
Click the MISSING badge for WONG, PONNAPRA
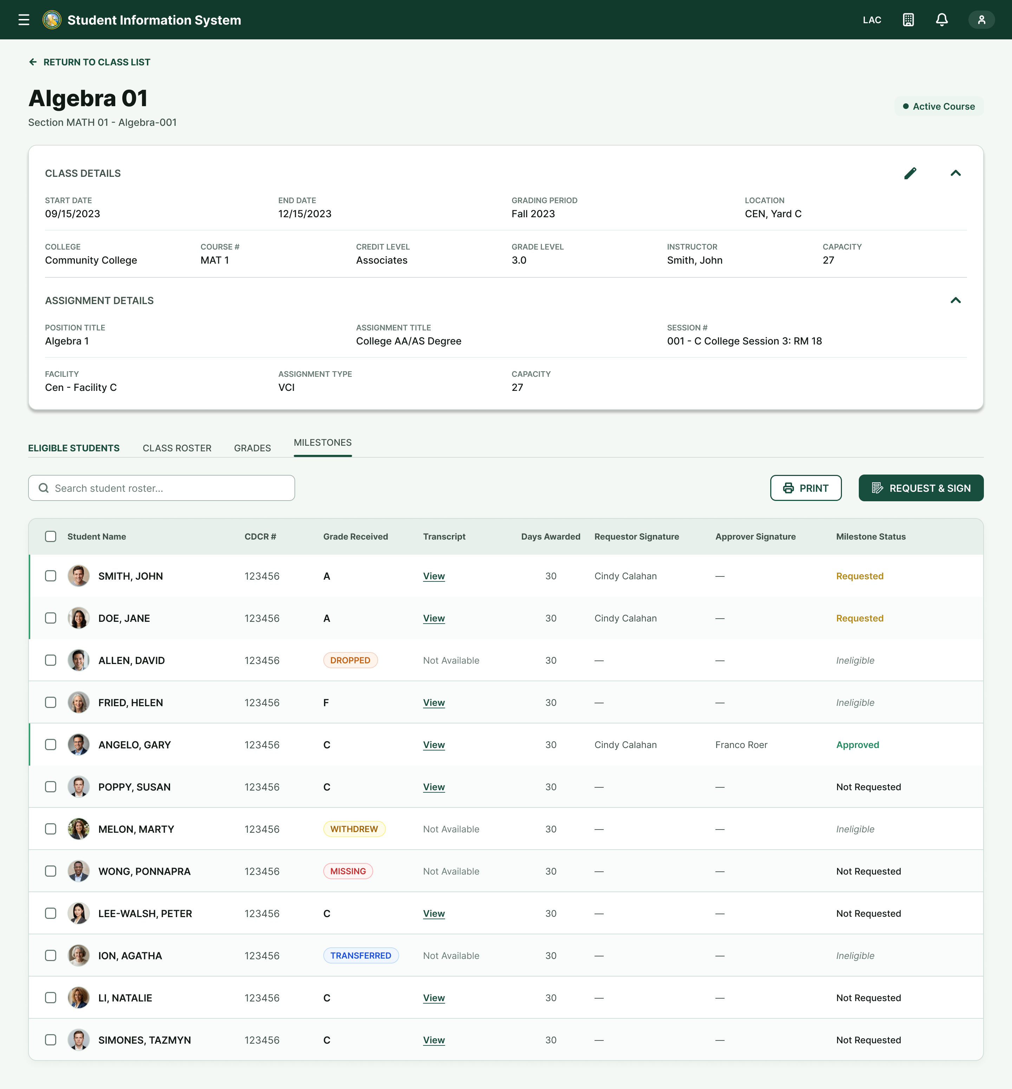tap(348, 871)
